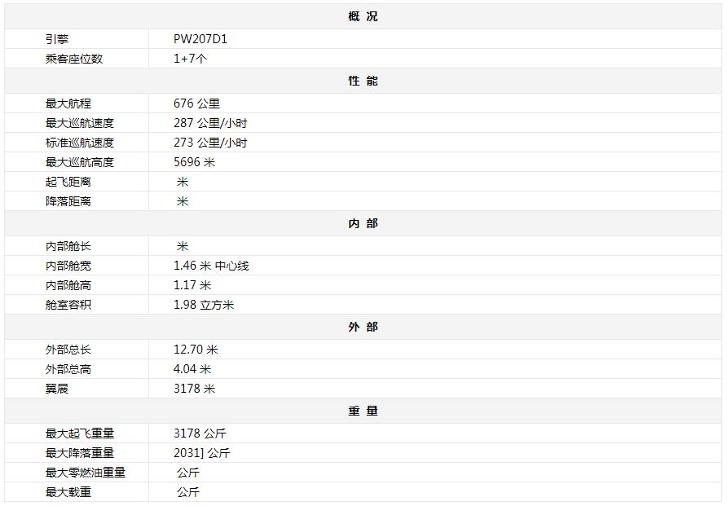
Task: Click the 翼展 row label
Action: point(57,389)
